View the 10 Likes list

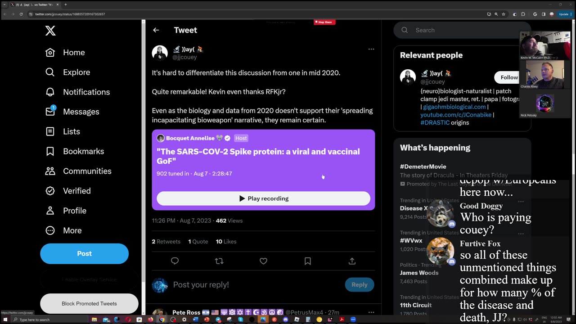coord(226,242)
